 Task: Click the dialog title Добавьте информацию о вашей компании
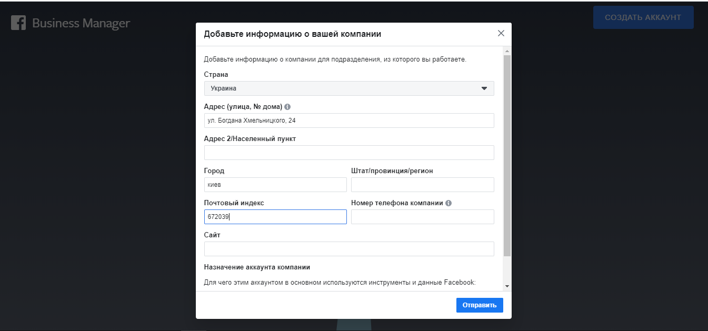[x=292, y=34]
